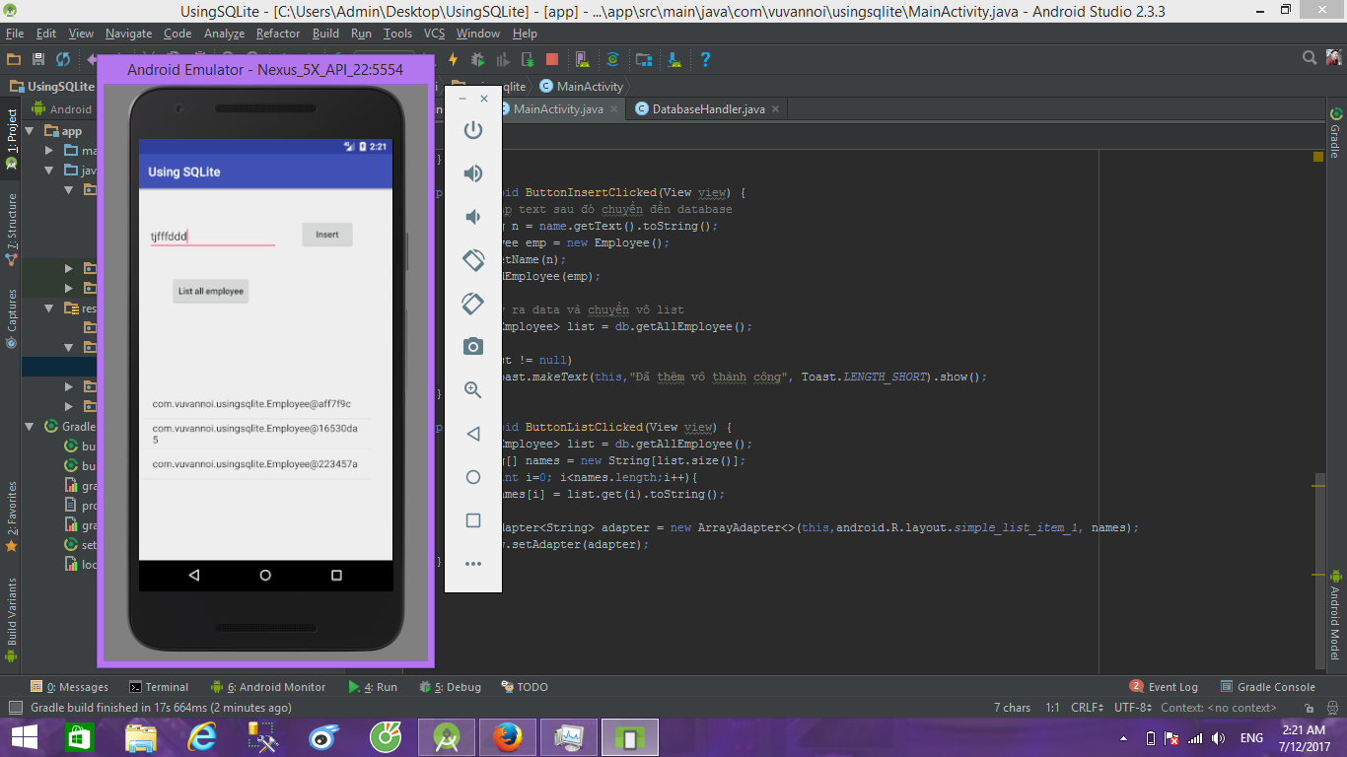Screen dimensions: 1347x757
Task: Open emulator extended controls (three dots)
Action: [x=473, y=564]
